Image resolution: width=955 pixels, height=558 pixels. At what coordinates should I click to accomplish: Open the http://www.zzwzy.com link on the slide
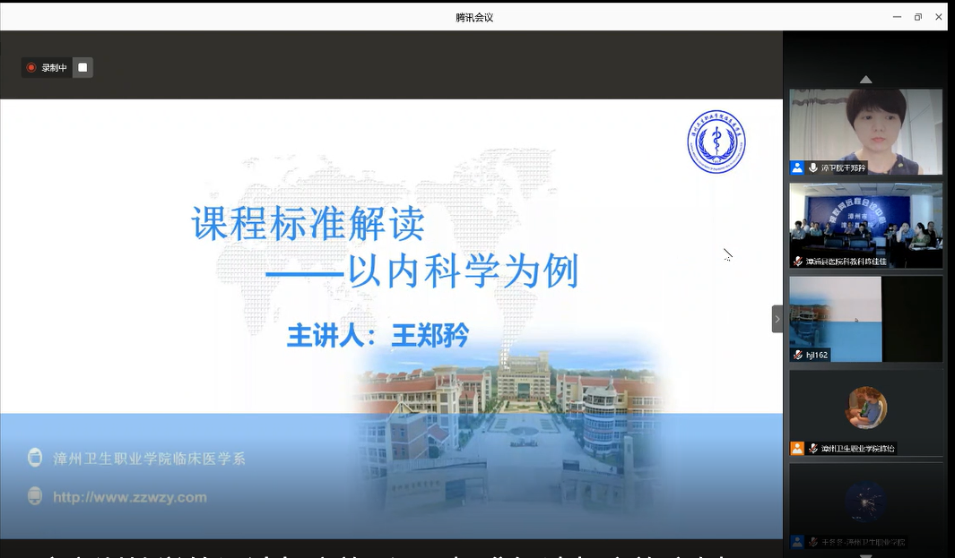click(130, 497)
